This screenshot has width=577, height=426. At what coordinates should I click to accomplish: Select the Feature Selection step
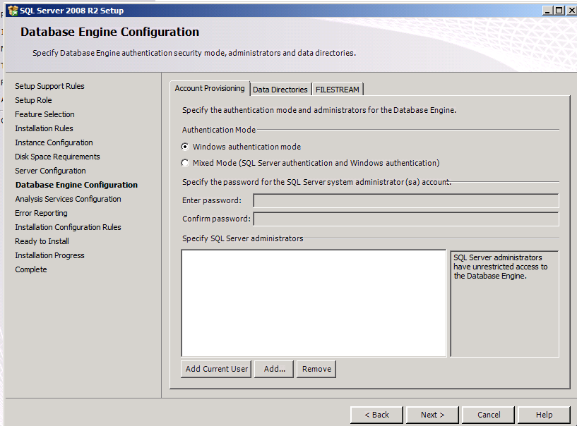[44, 114]
